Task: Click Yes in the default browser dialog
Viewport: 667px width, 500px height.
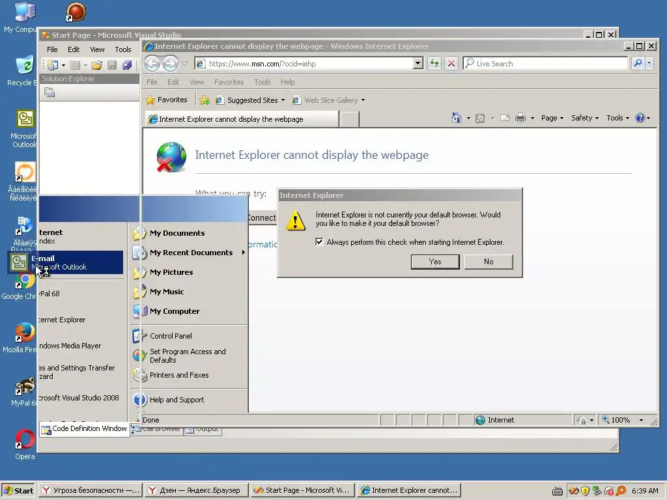Action: tap(434, 262)
